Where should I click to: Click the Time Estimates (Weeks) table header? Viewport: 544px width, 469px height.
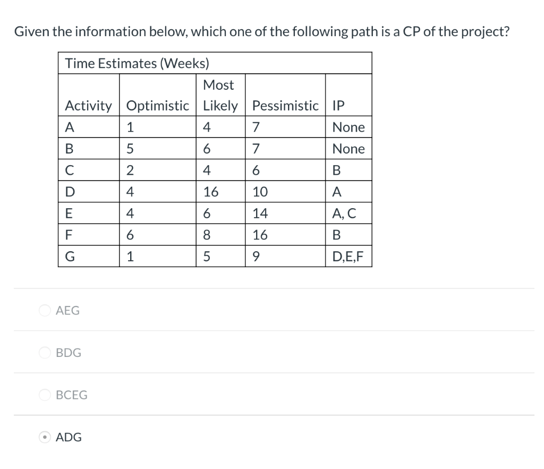click(x=215, y=63)
